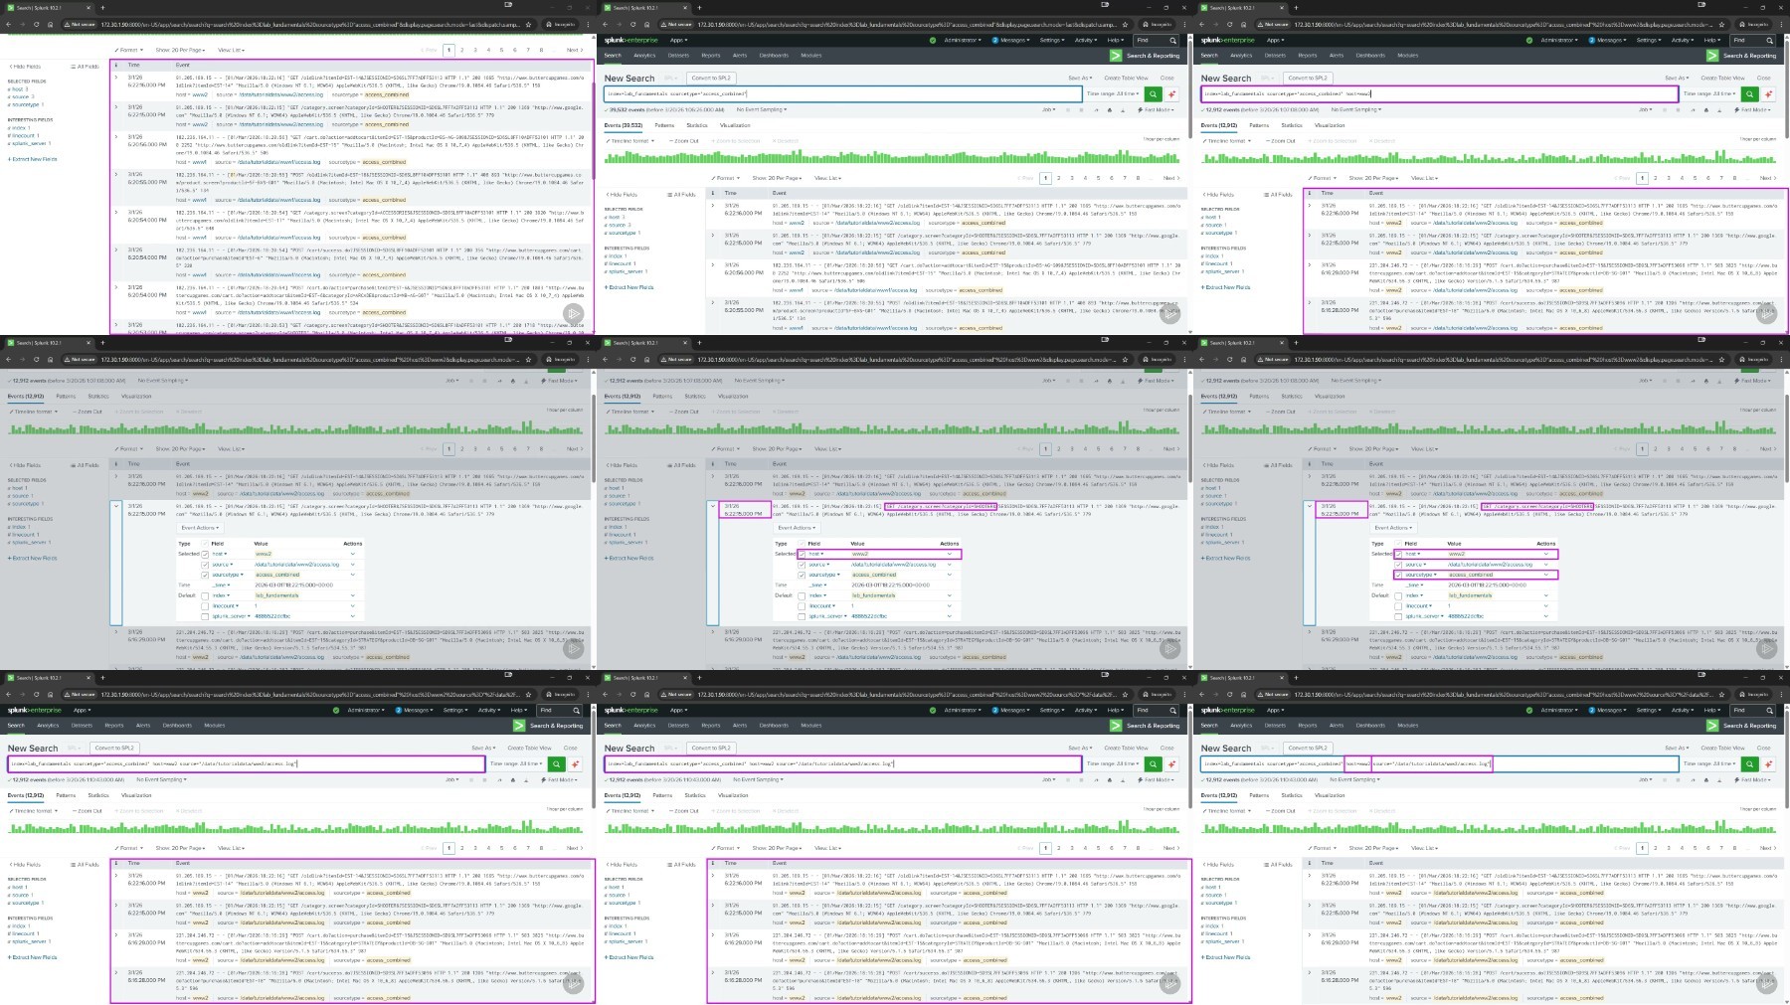Click print icon in bottom-middle screenshot's job controls

point(1110,779)
